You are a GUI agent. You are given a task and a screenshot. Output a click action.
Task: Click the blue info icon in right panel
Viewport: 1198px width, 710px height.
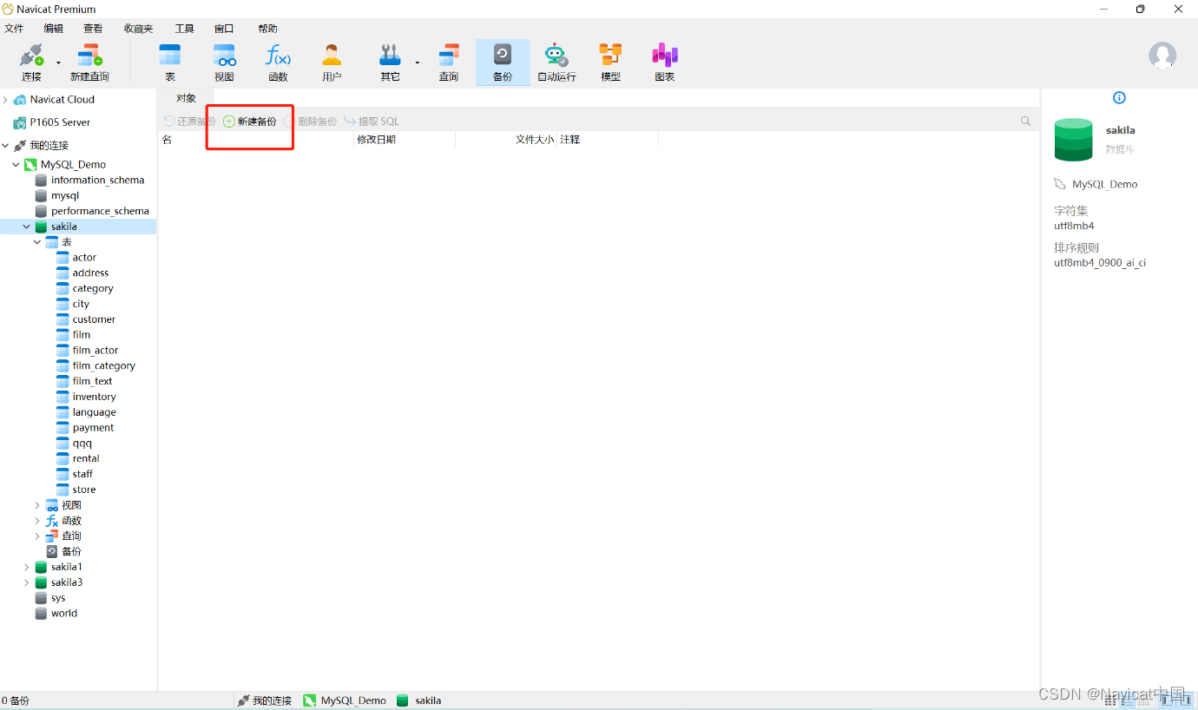click(1119, 98)
